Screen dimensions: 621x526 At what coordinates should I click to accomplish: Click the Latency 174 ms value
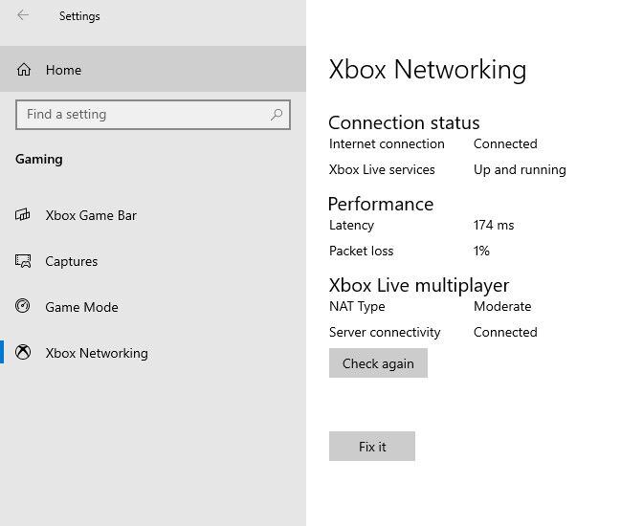494,225
